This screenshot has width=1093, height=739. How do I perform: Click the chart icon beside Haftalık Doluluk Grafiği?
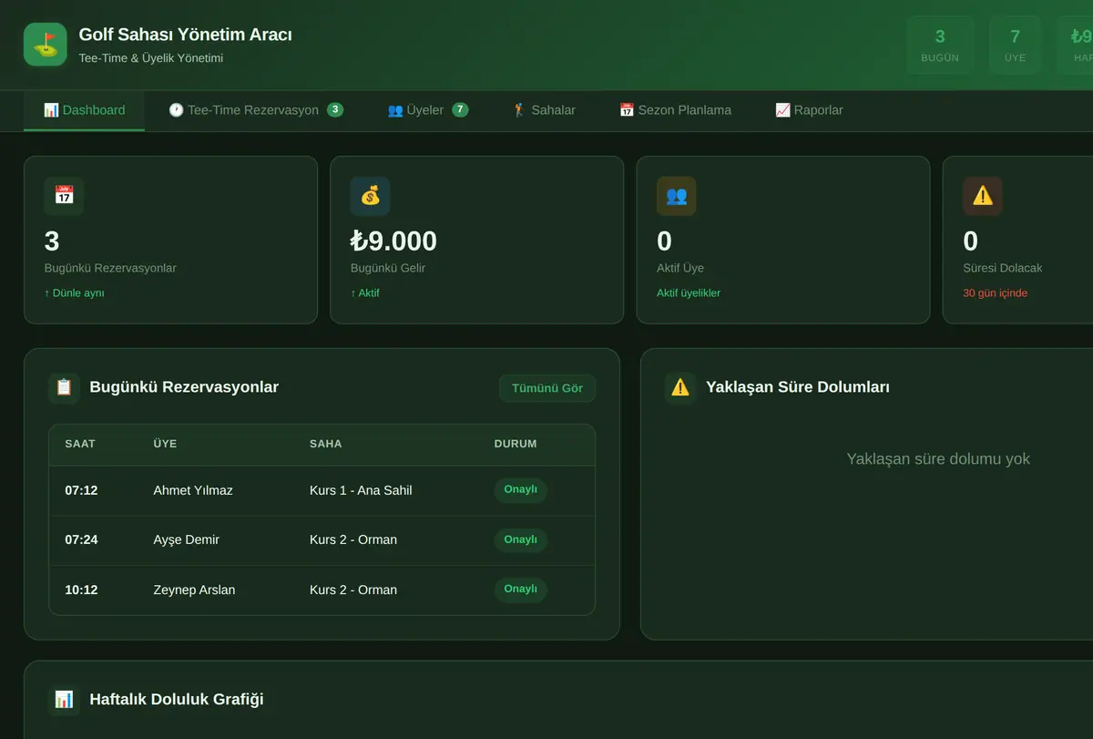click(64, 700)
